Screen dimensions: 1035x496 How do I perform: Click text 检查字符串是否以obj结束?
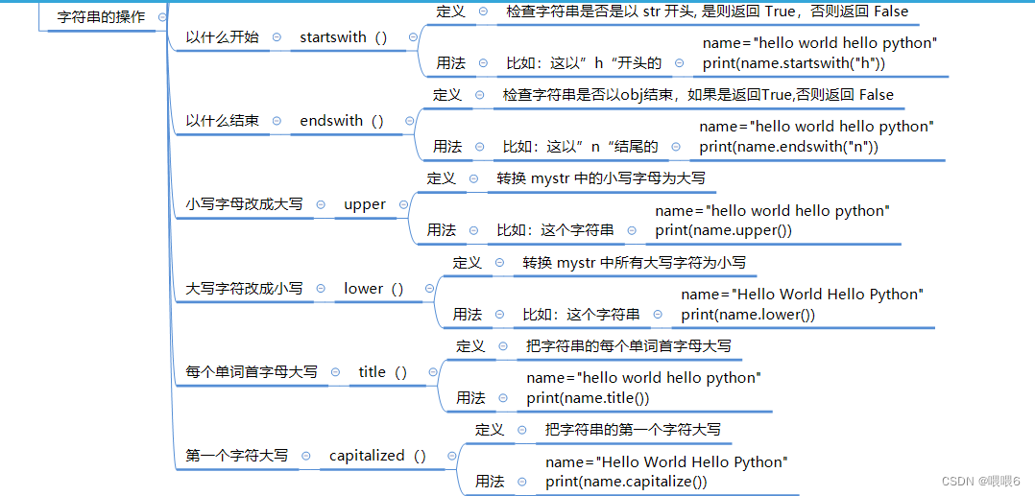(x=590, y=96)
